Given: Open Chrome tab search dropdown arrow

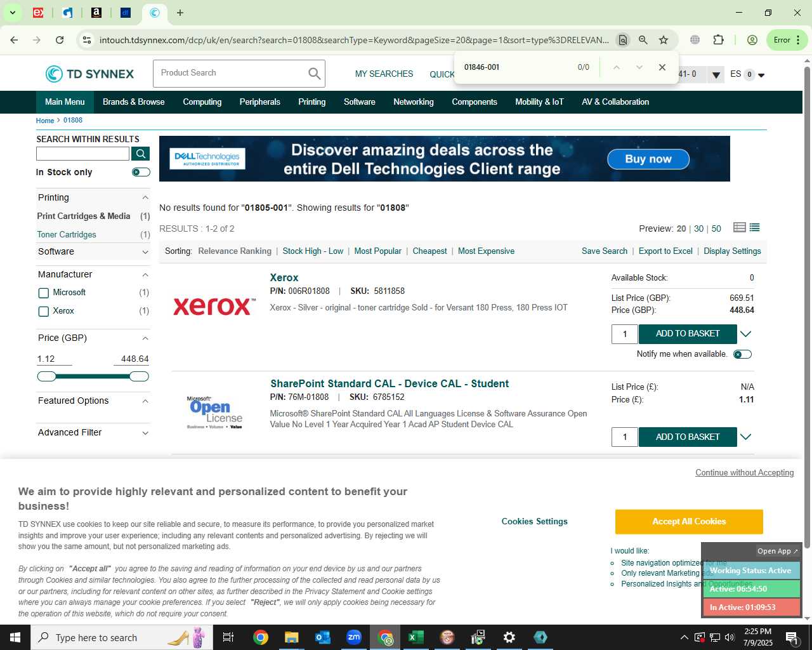Looking at the screenshot, I should [x=12, y=13].
